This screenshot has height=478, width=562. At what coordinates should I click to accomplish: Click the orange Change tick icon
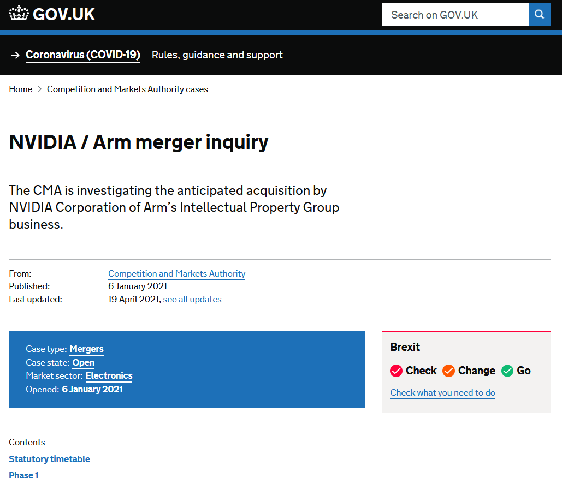click(x=448, y=371)
